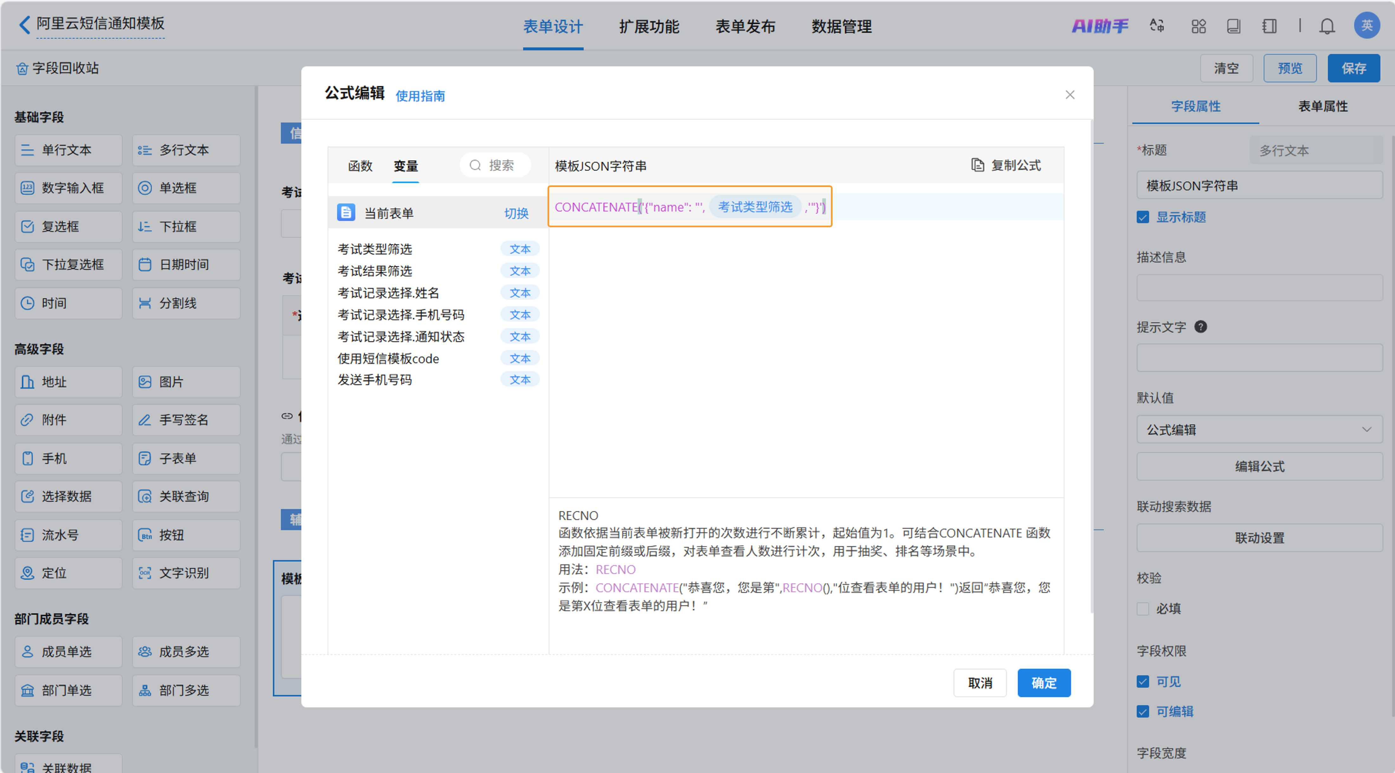Enable the 必填 required checkbox
Image resolution: width=1395 pixels, height=773 pixels.
tap(1143, 609)
